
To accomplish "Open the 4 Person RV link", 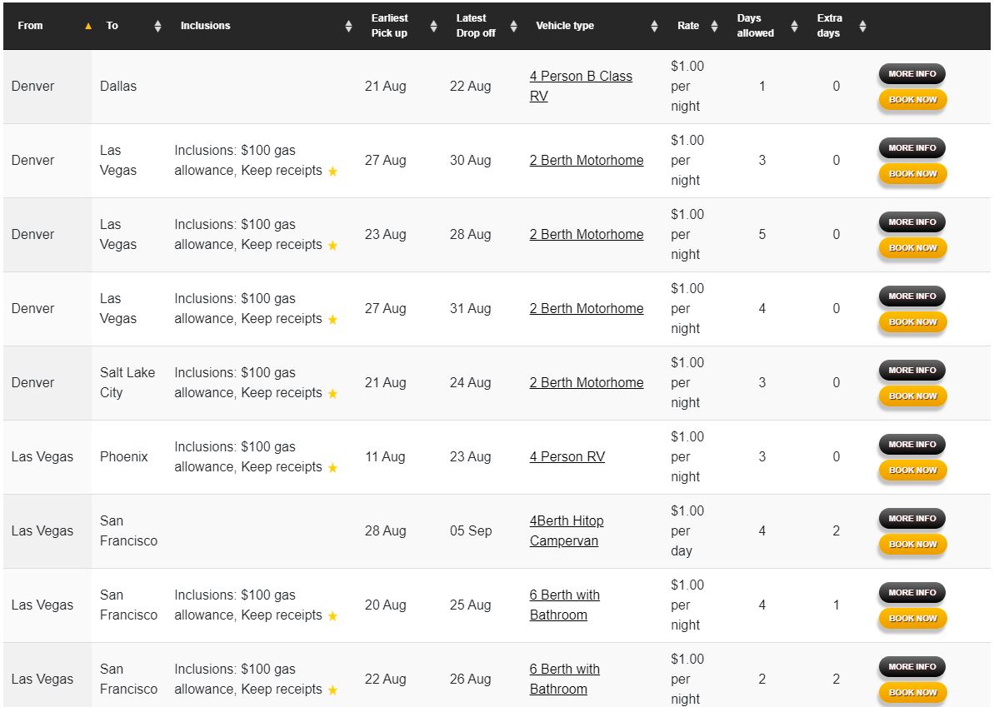I will click(x=567, y=457).
